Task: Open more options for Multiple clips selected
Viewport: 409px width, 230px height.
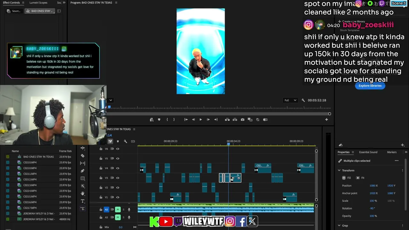Action: 397,161
